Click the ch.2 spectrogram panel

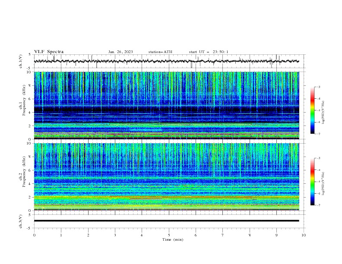[166, 177]
